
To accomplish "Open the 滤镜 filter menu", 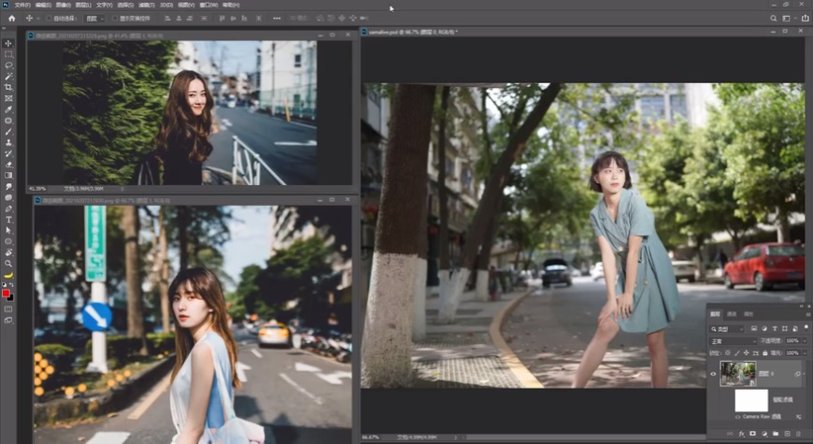I will coord(148,5).
